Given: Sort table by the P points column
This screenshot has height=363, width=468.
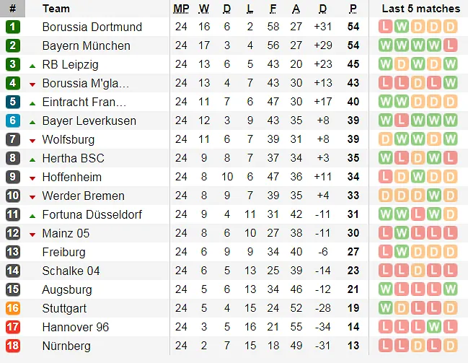Looking at the screenshot, I should point(353,9).
